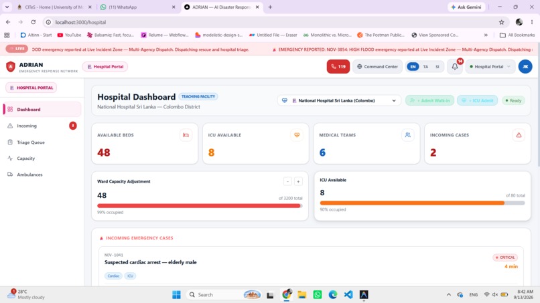Click the Chrome bookmark star icon
540x303 pixels.
coord(501,22)
